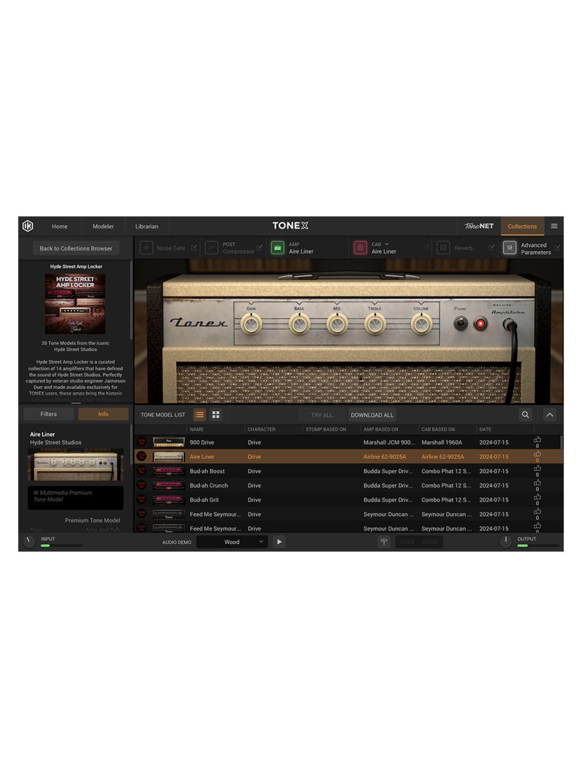Viewport: 582px width, 768px height.
Task: Switch the tone model list to grid view
Action: 215,414
